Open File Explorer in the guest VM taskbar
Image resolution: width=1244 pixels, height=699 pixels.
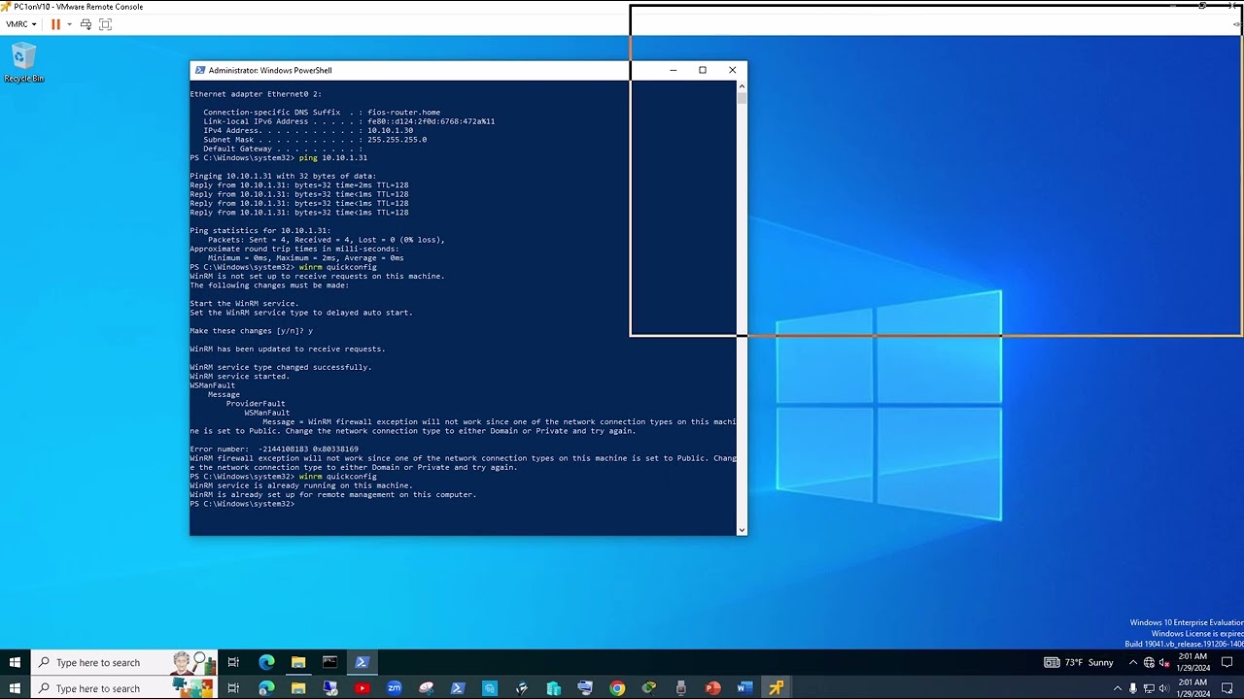[298, 662]
